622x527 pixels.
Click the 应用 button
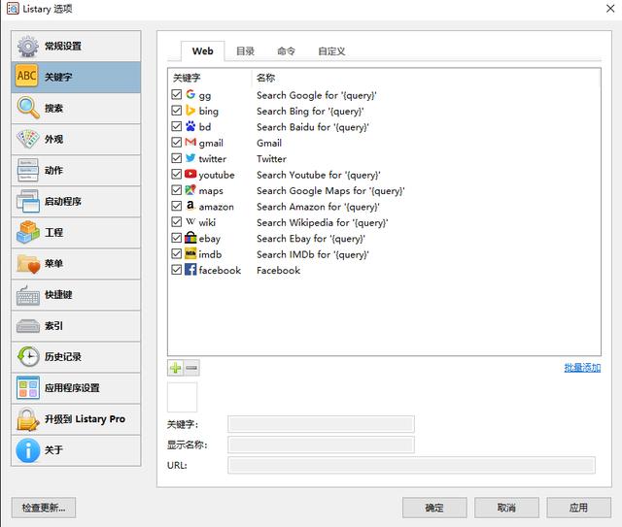point(579,508)
